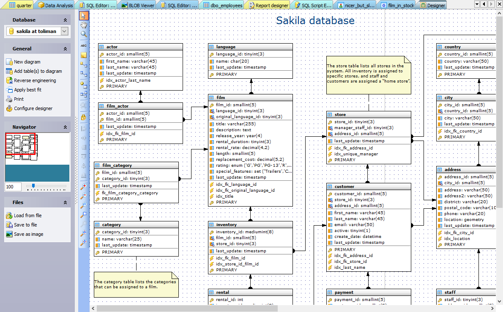Switch to the BLOB Viewer tab
The height and width of the screenshot is (312, 503).
[137, 6]
